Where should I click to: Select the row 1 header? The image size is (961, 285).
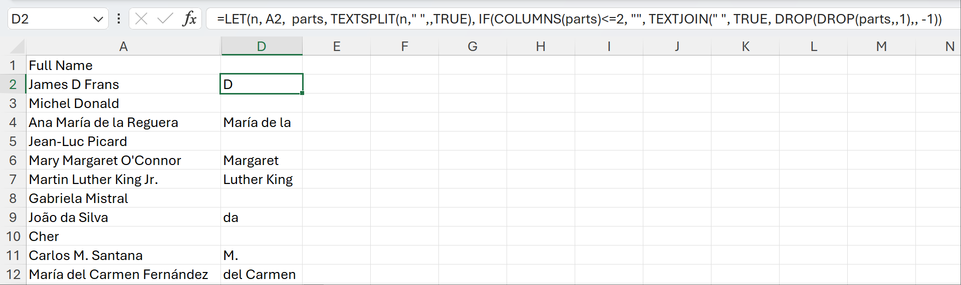(13, 65)
